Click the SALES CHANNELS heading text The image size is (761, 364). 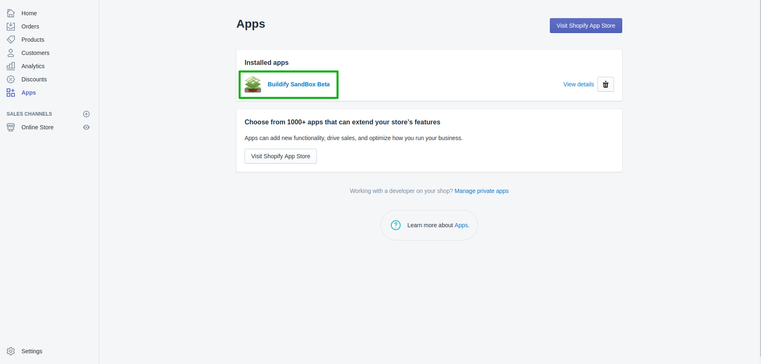click(x=29, y=114)
